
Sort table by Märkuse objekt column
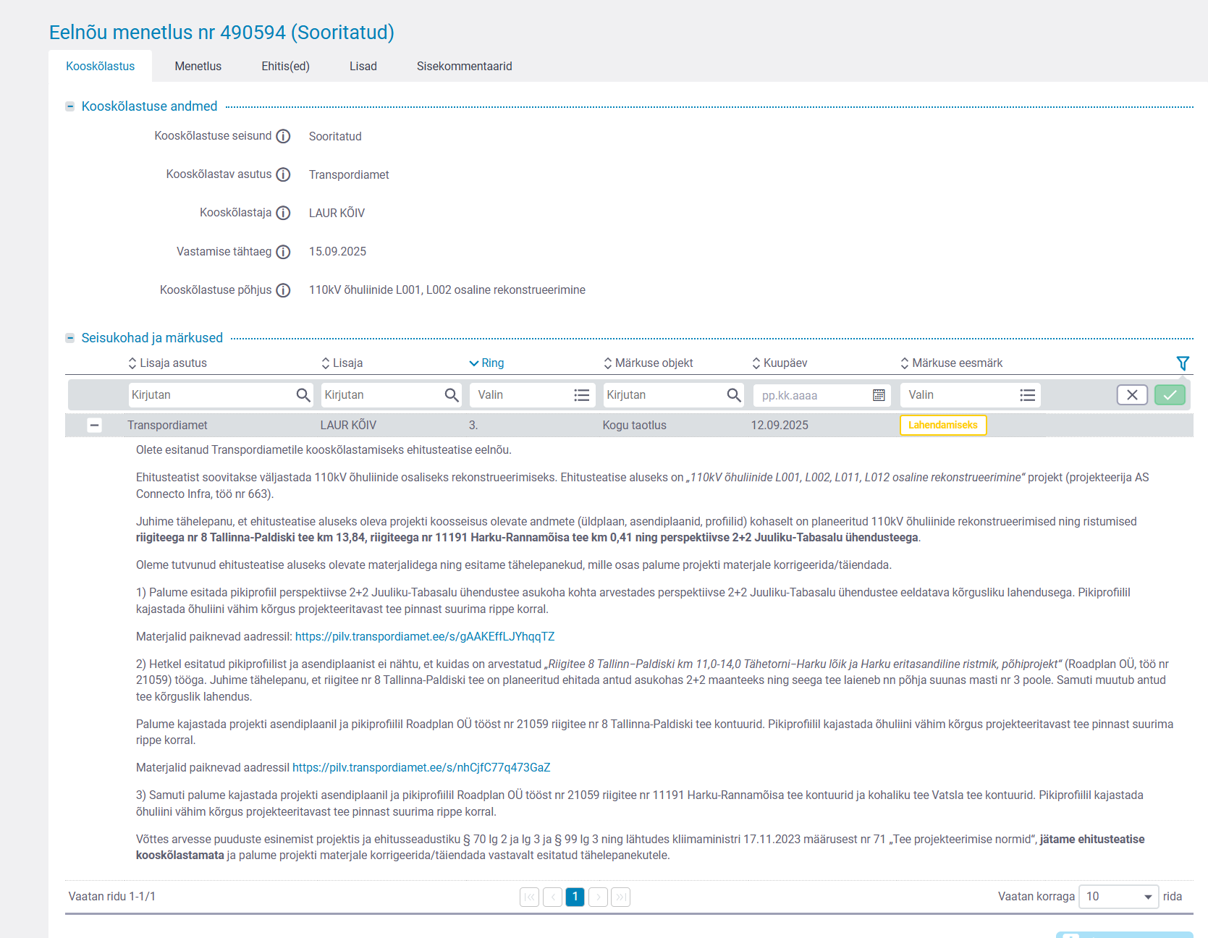pyautogui.click(x=648, y=363)
